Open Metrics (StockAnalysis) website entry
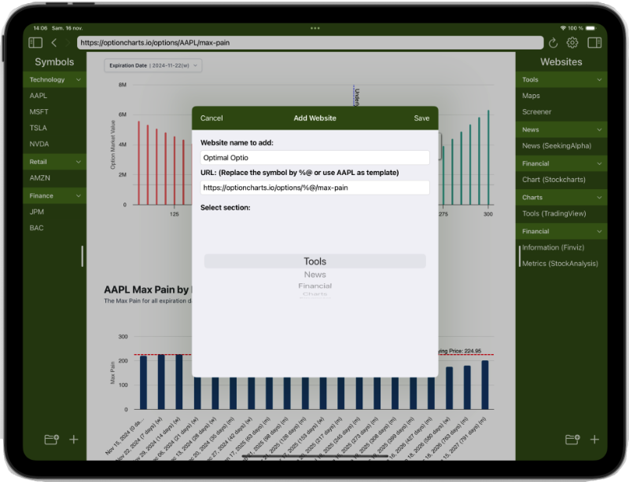 pos(560,264)
